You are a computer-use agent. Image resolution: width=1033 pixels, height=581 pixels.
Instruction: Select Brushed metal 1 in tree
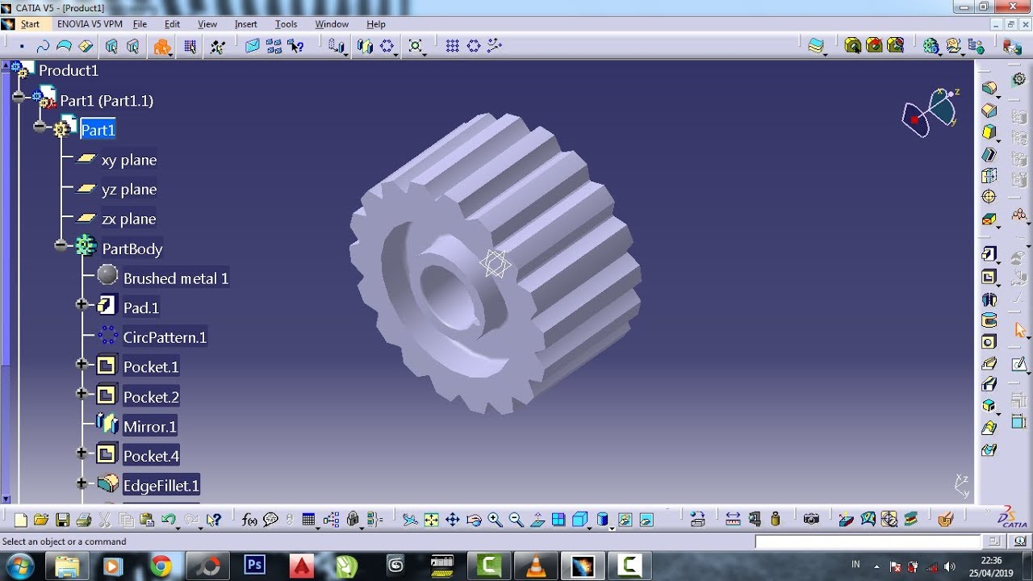pos(176,278)
